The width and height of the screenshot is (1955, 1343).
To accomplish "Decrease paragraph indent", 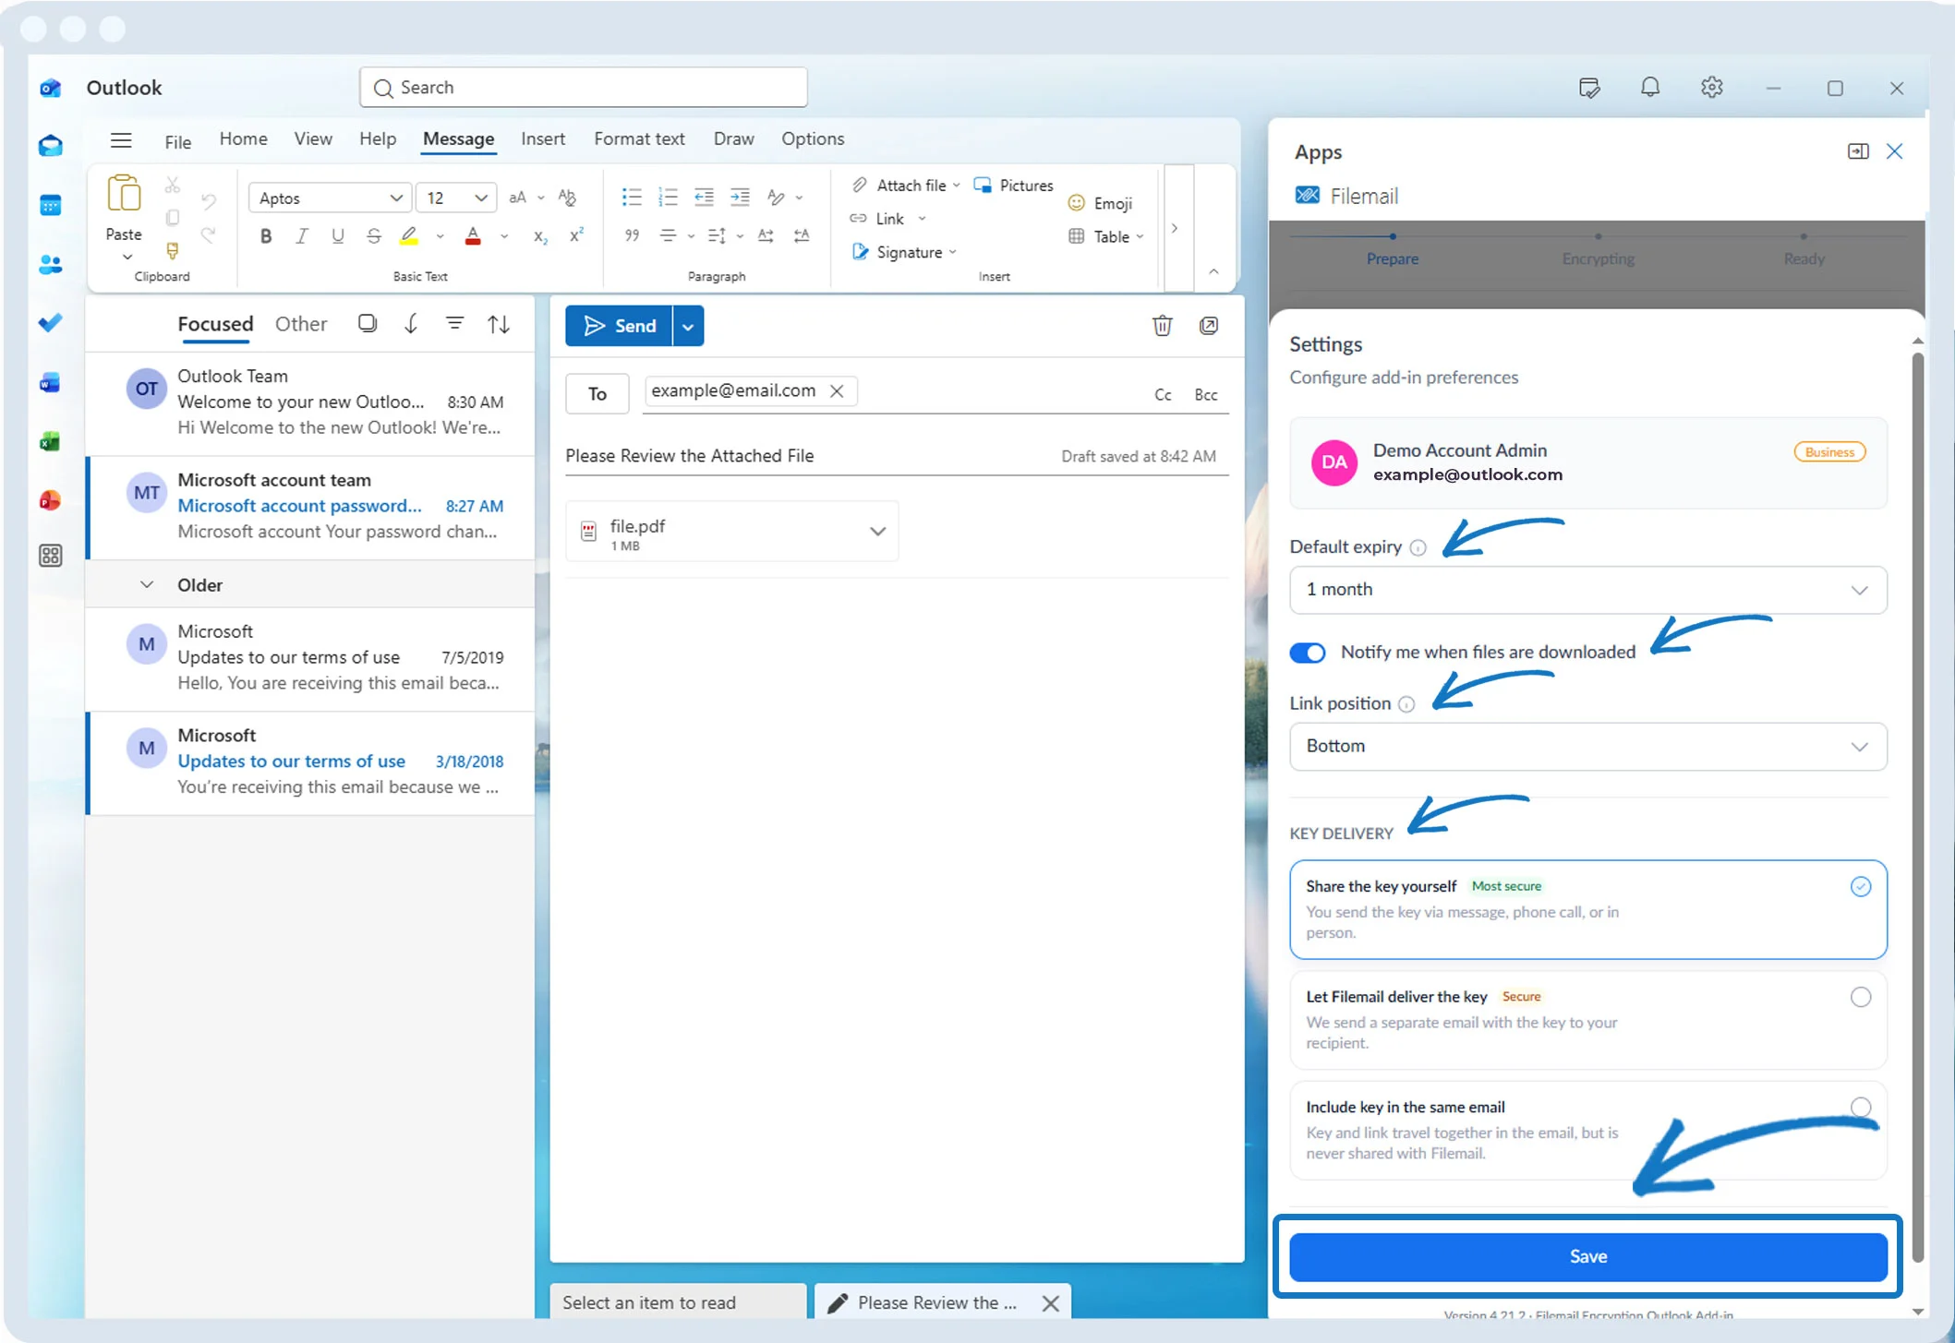I will pyautogui.click(x=704, y=197).
